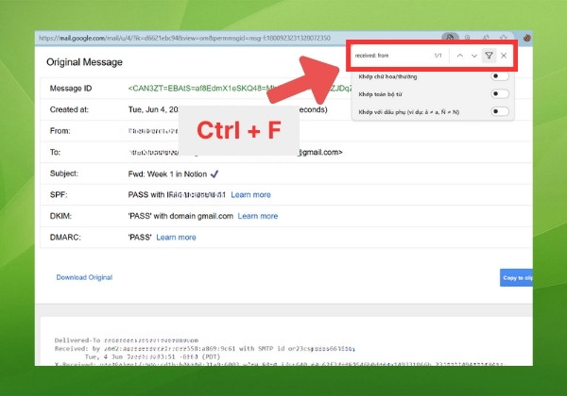The image size is (567, 396).
Task: Click the read aloud icon in the address bar
Action: pos(486,38)
